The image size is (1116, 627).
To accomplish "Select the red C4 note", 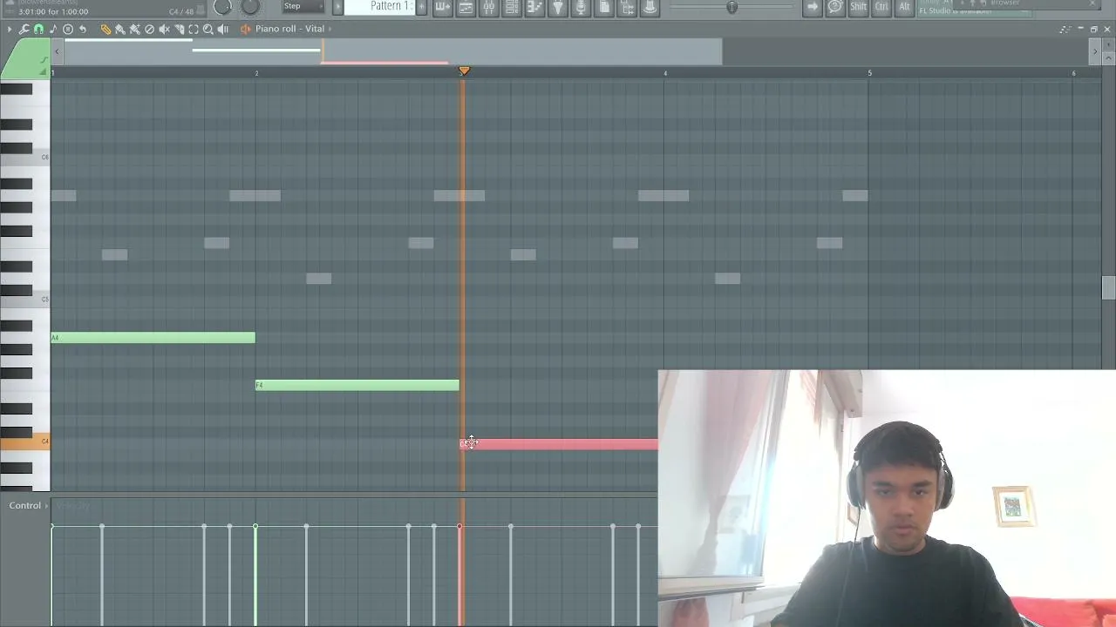I will (x=559, y=444).
